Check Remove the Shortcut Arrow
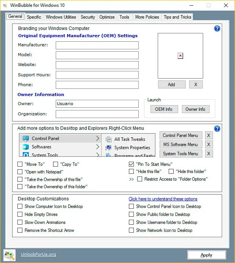This screenshot has height=263, width=235. tap(20, 230)
